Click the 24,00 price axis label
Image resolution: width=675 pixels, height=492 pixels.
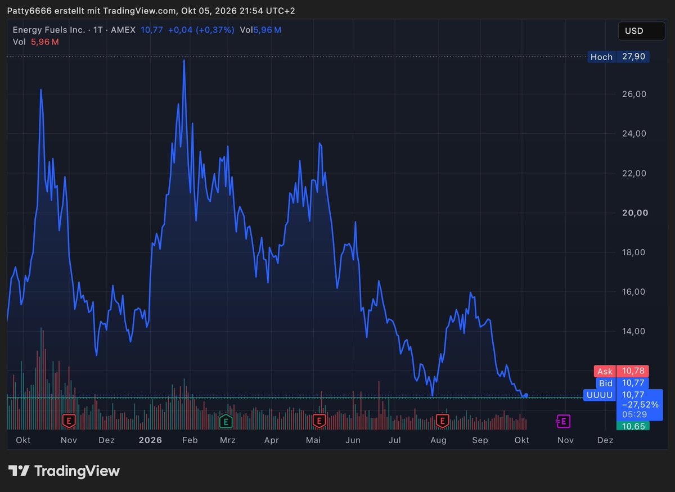pyautogui.click(x=635, y=134)
